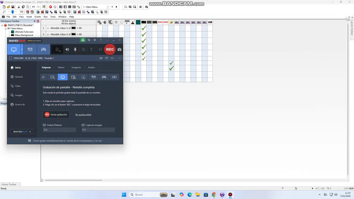Open Imagen settings in Bandicam sidebar
This screenshot has height=199, width=354.
(x=17, y=95)
